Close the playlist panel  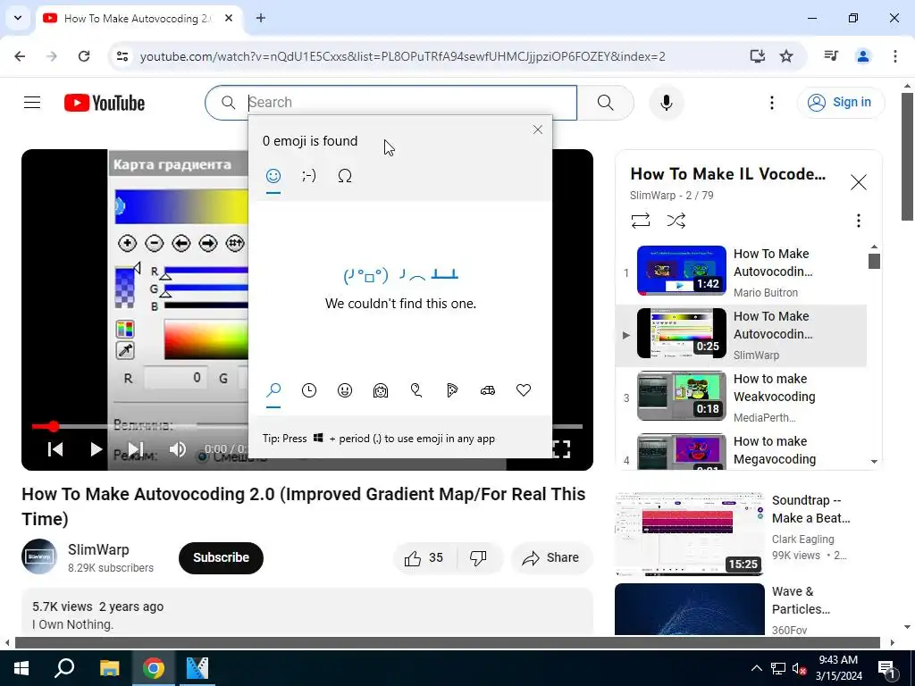pos(859,182)
